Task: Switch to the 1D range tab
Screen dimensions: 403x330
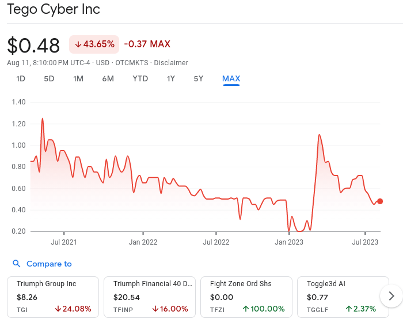Action: coord(21,78)
